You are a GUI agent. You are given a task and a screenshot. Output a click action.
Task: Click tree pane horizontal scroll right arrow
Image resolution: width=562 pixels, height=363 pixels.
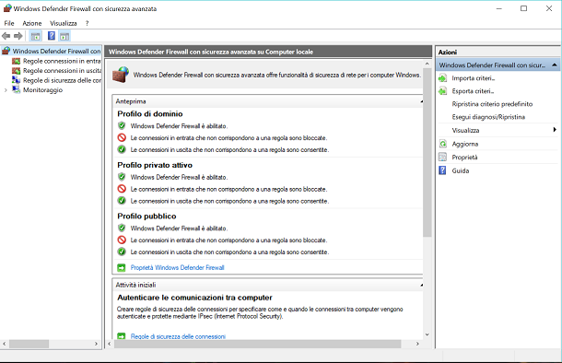(96, 344)
